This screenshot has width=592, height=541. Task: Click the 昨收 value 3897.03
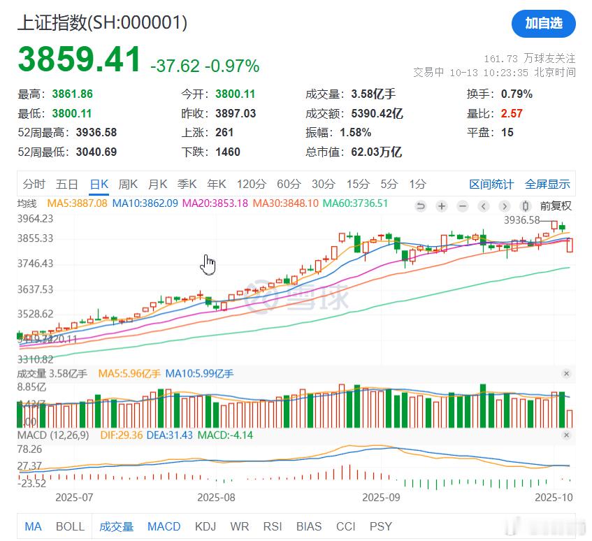click(x=236, y=114)
